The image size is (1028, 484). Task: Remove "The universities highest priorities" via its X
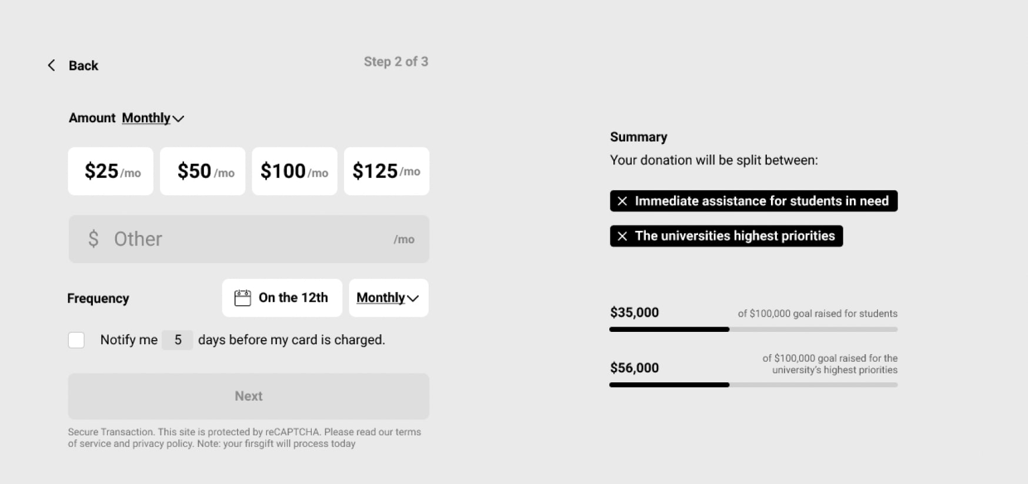[622, 236]
